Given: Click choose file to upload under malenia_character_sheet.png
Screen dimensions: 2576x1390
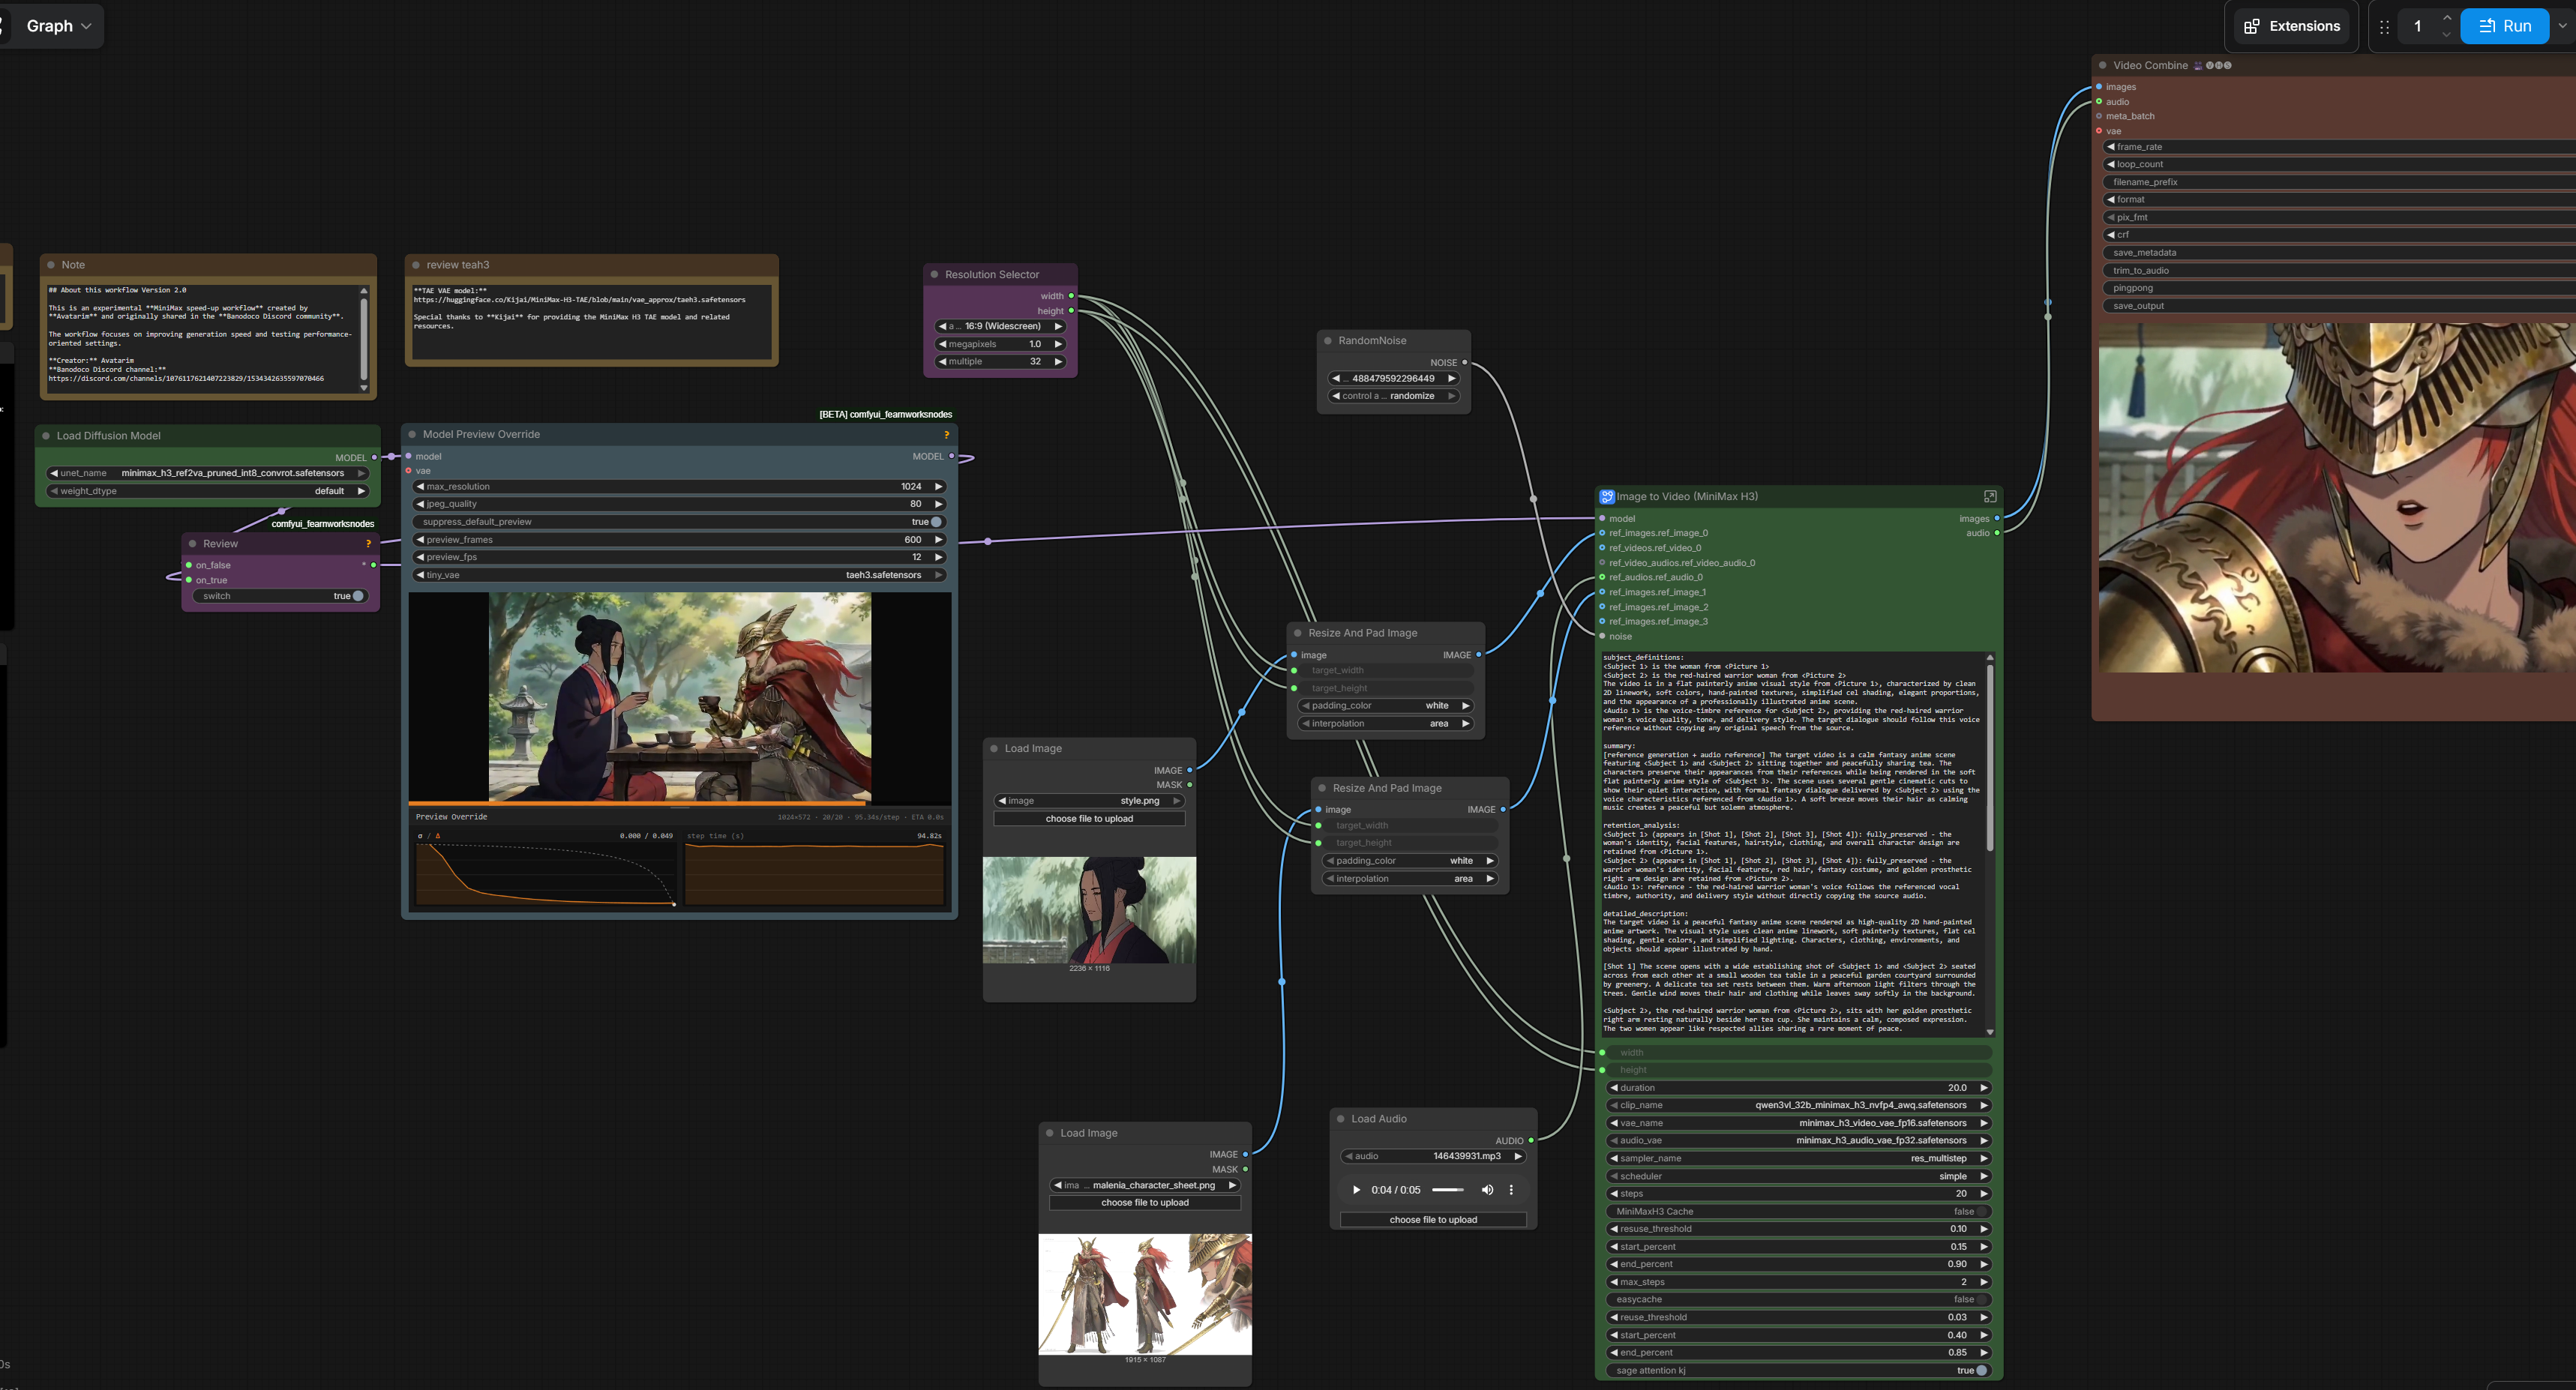Looking at the screenshot, I should coord(1145,1203).
